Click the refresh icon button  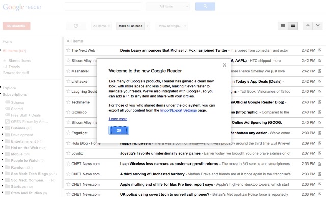[x=76, y=26]
